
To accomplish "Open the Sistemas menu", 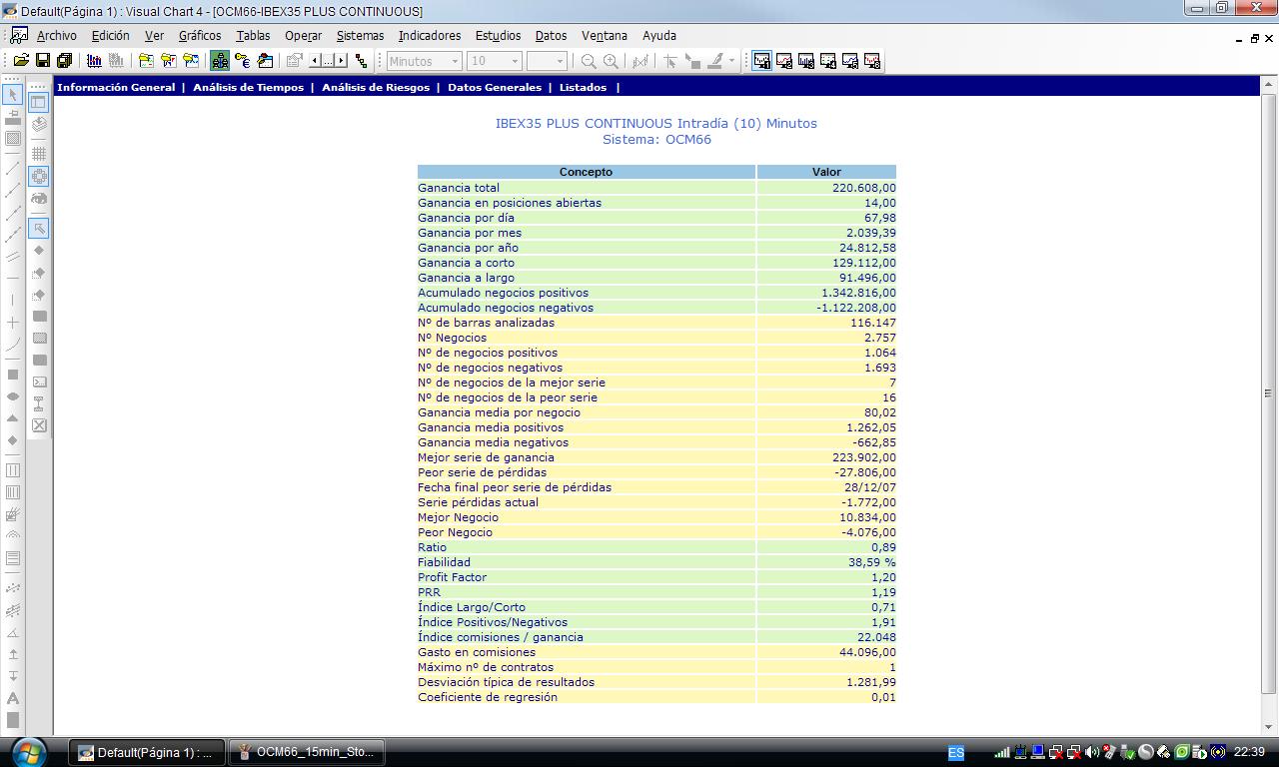I will (360, 36).
